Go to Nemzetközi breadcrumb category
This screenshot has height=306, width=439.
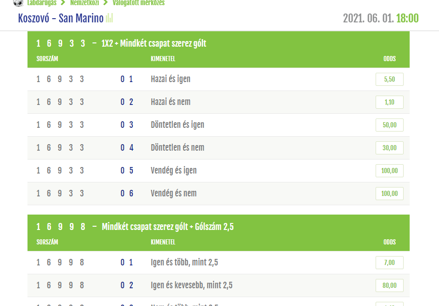[84, 3]
